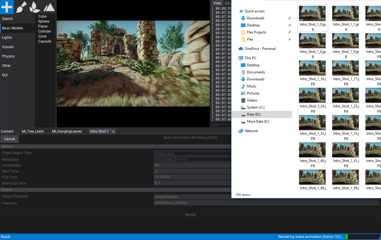Select the Paint brush tool tab

point(21,7)
